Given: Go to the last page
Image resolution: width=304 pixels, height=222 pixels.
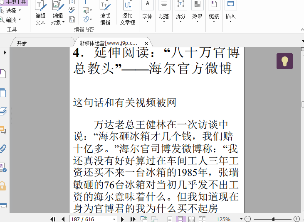Looking at the screenshot, I should [x=133, y=219].
